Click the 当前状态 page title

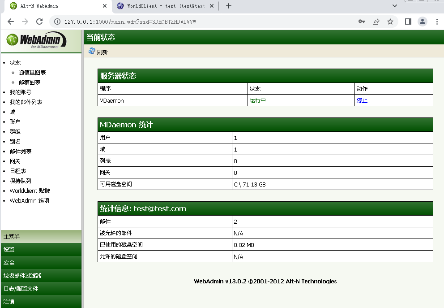[101, 38]
